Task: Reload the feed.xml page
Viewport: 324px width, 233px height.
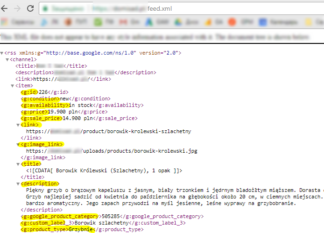Action: (x=30, y=8)
